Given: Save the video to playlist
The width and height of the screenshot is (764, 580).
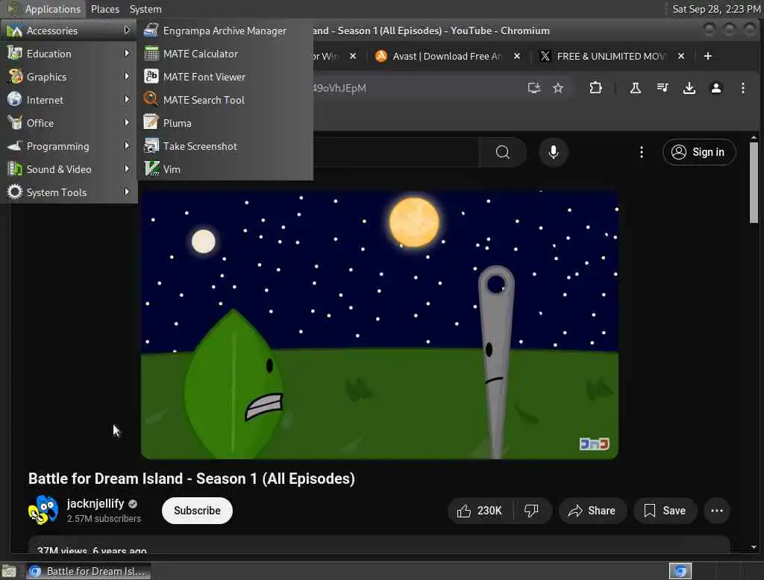Looking at the screenshot, I should click(x=665, y=511).
